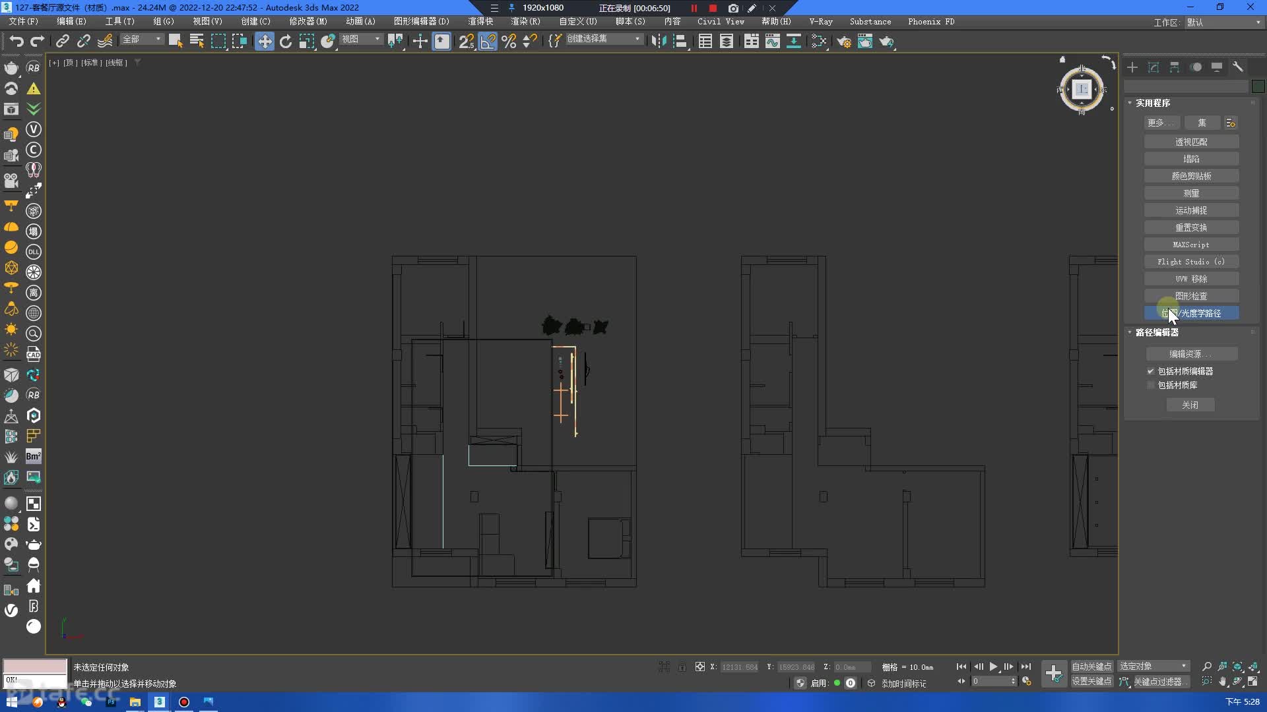
Task: Switch to Create command panel tab
Action: pos(1132,67)
